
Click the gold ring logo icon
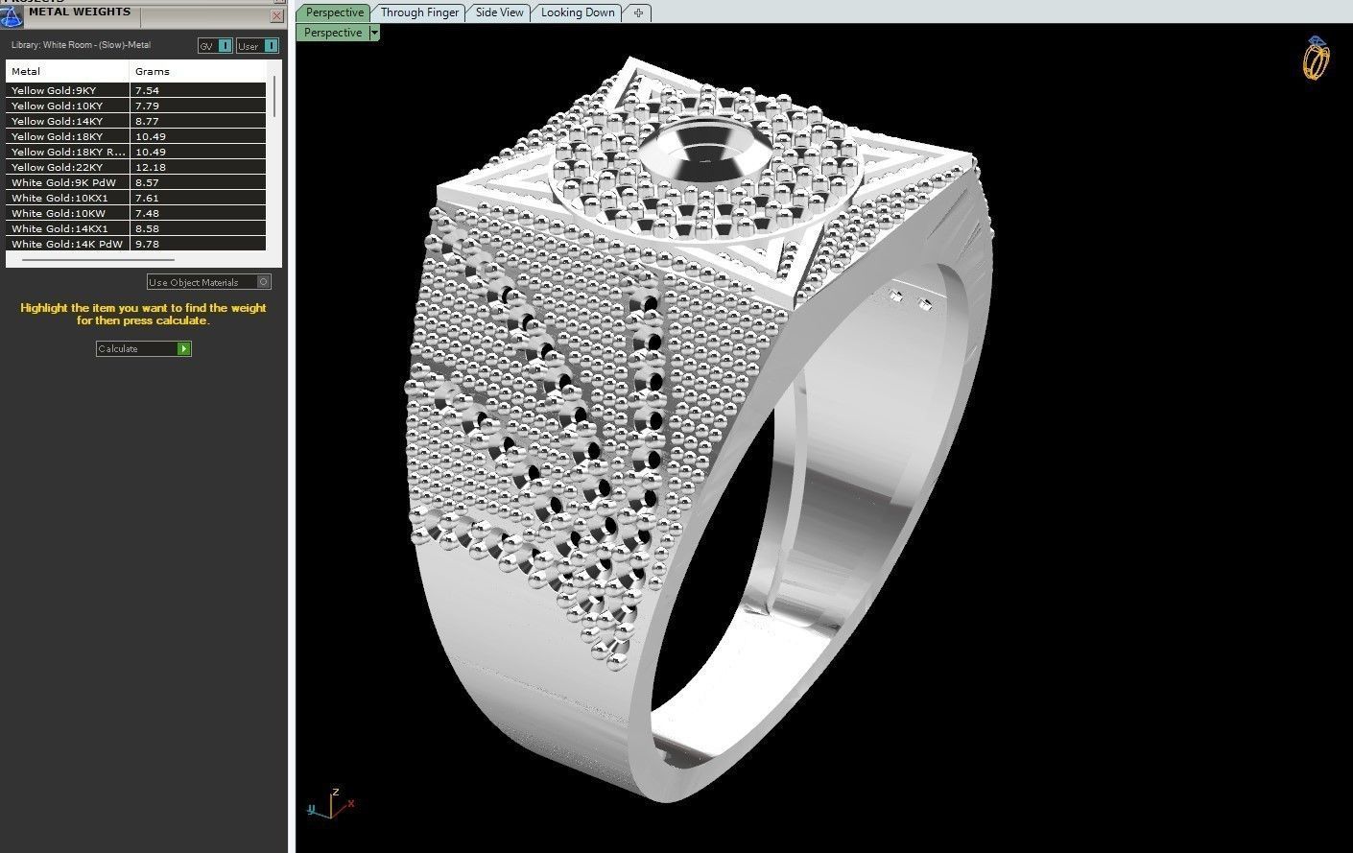(1316, 59)
